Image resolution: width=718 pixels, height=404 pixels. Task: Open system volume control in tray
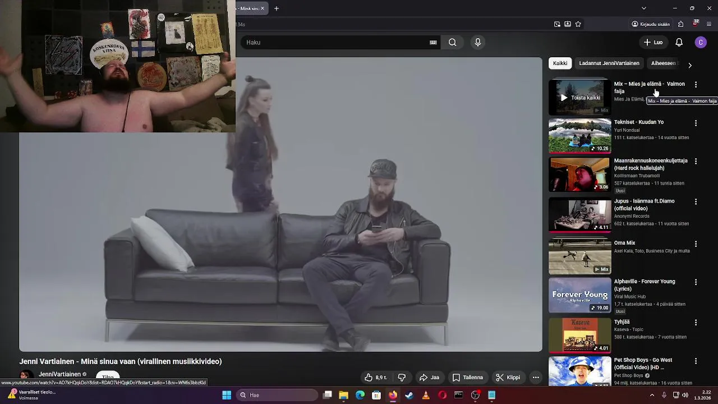tap(685, 395)
